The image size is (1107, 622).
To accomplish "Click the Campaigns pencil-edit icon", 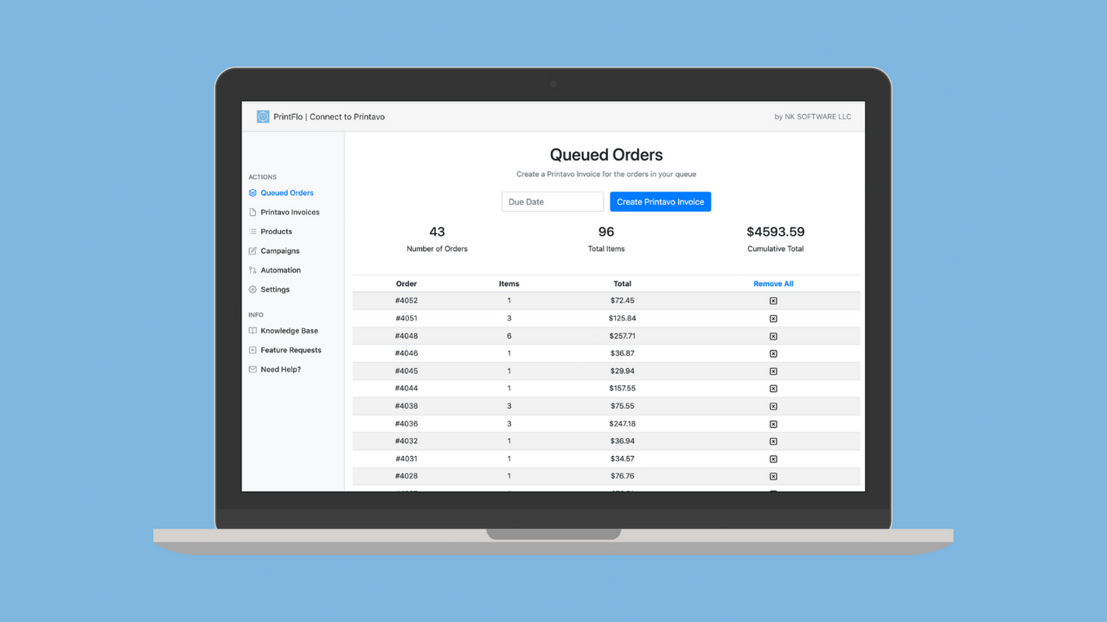I will (x=252, y=251).
